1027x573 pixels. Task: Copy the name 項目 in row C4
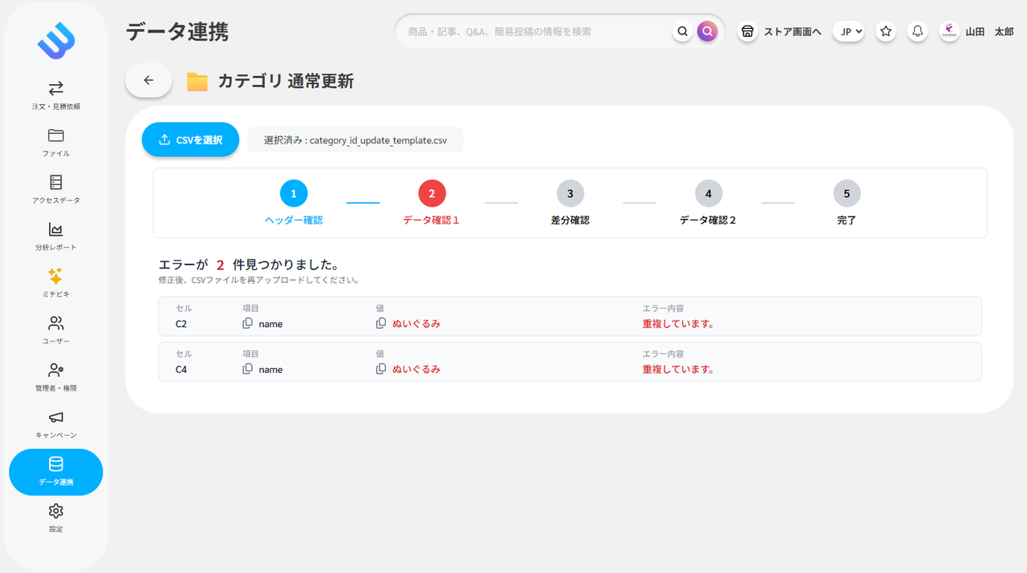(250, 369)
